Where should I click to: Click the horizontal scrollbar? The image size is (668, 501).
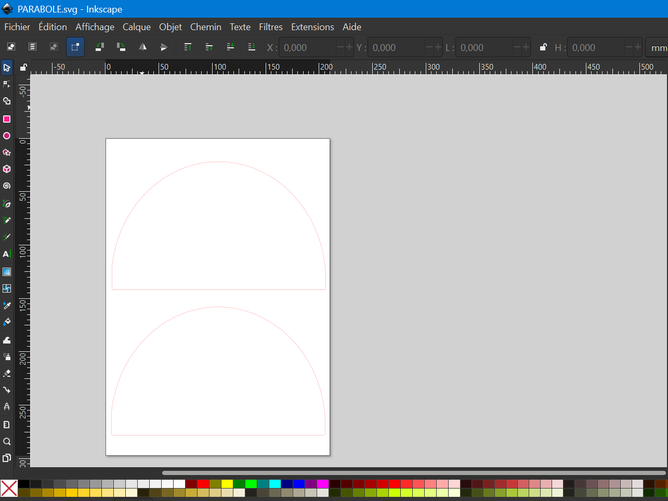(x=413, y=473)
